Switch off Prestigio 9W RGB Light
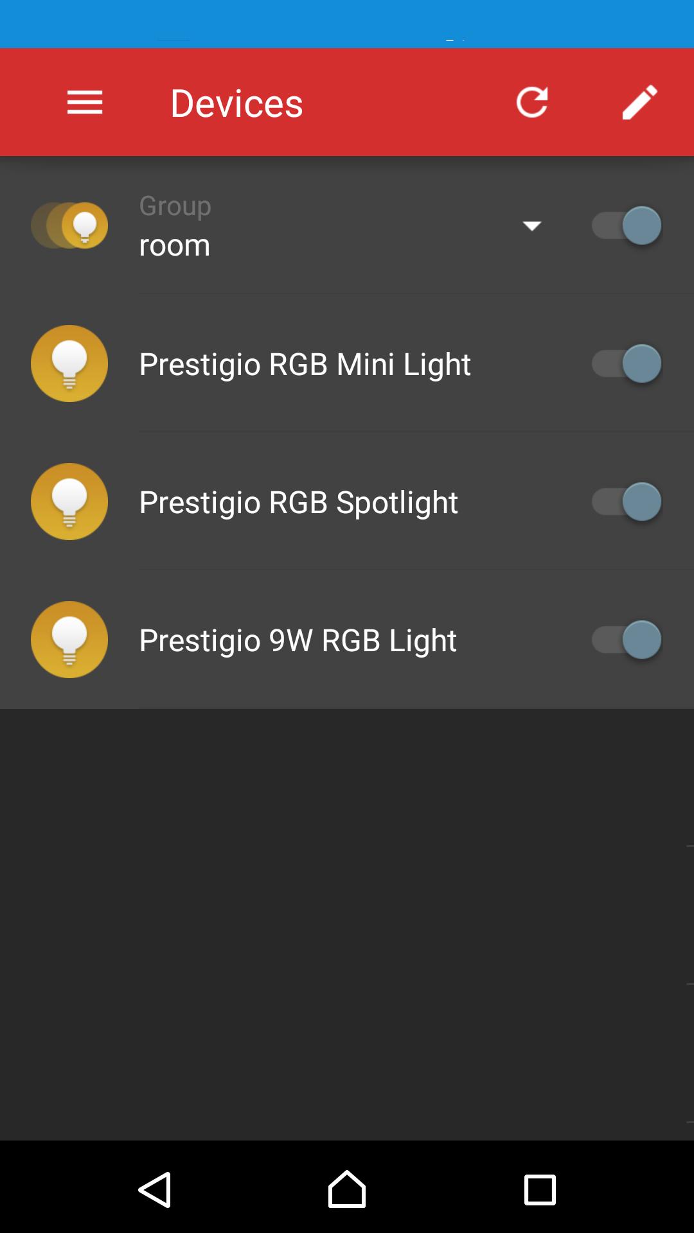 627,640
